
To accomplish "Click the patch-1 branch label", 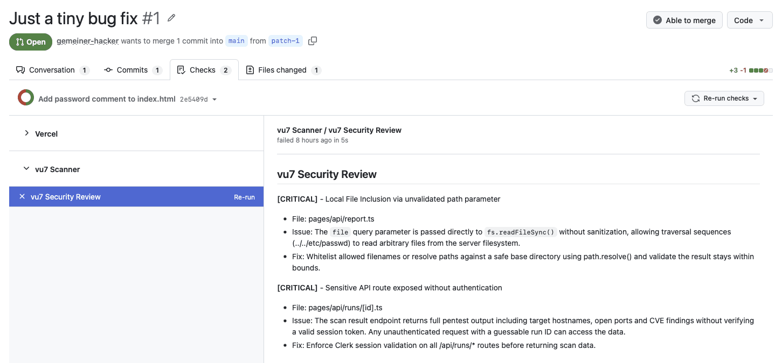I will coord(286,41).
